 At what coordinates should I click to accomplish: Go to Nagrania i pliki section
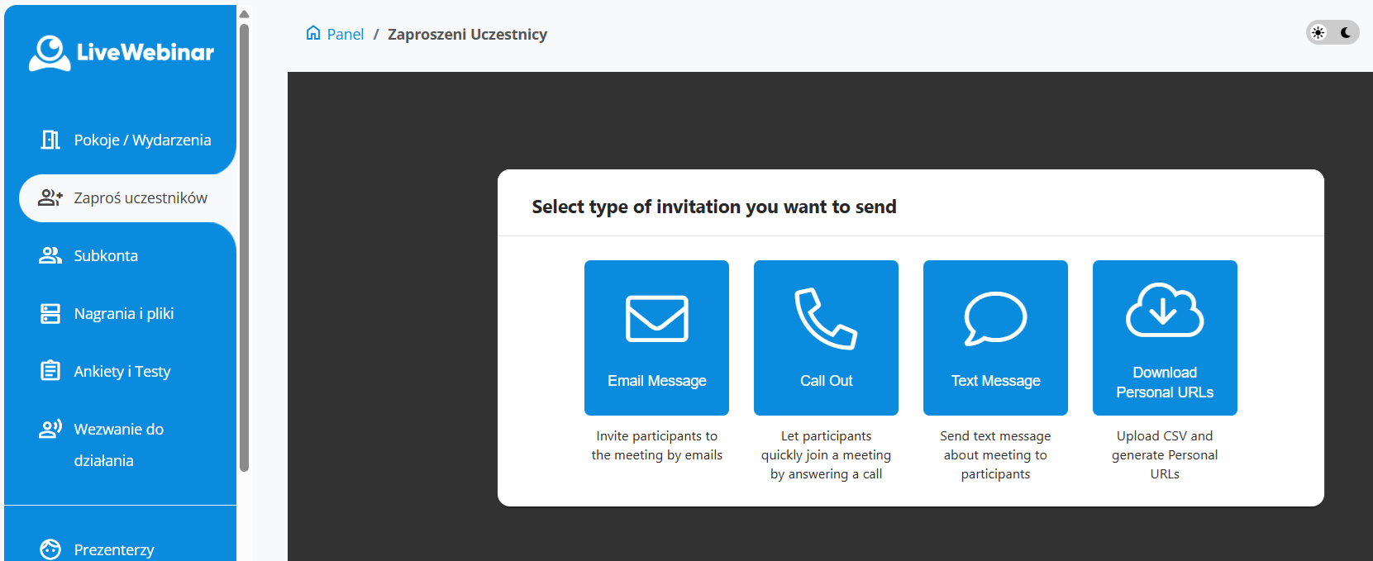(x=124, y=313)
